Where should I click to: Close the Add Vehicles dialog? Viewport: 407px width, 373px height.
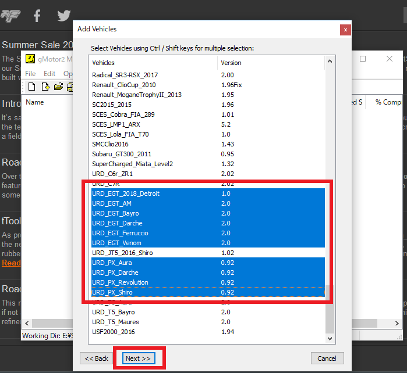(x=345, y=29)
